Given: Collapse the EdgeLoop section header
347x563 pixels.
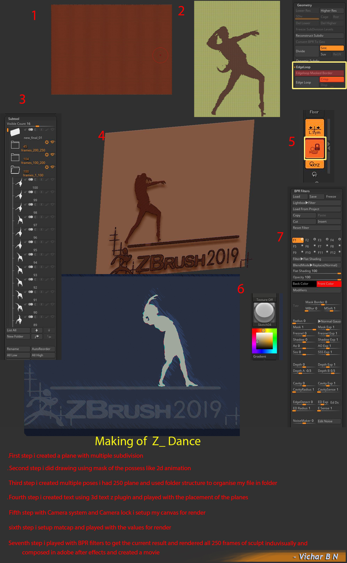Looking at the screenshot, I should pos(303,67).
